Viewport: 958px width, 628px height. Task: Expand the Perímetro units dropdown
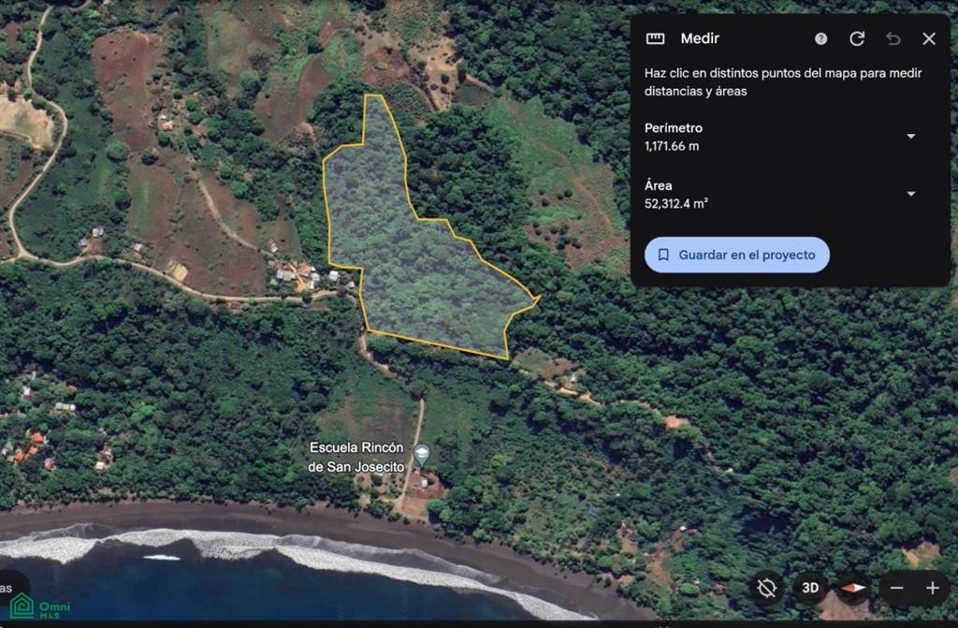[x=910, y=137]
